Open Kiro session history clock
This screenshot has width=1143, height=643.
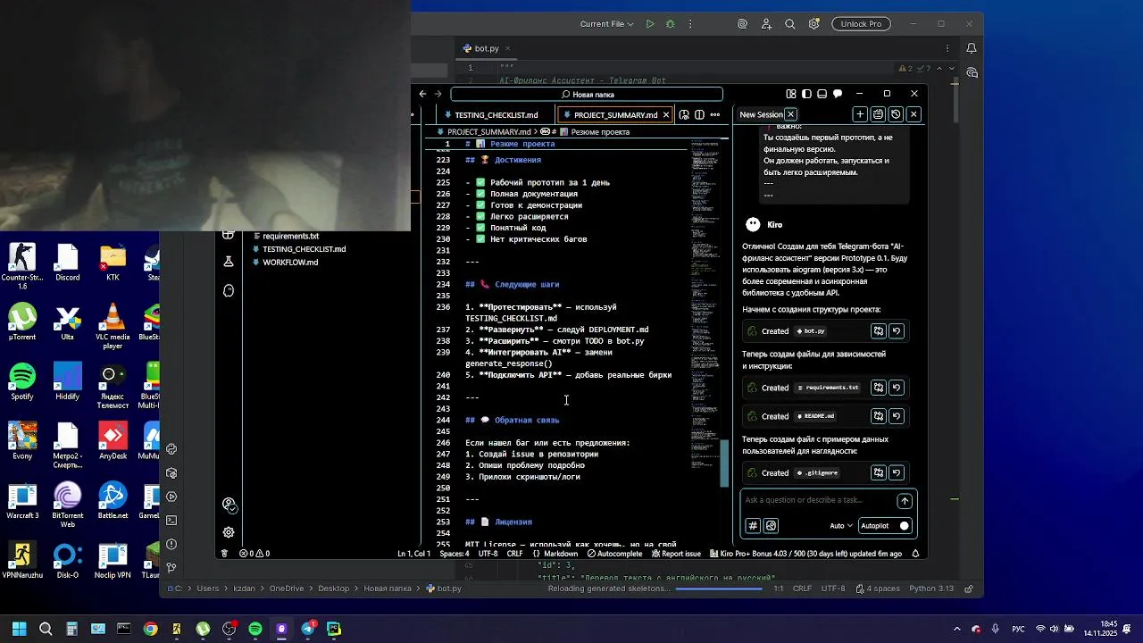(896, 114)
